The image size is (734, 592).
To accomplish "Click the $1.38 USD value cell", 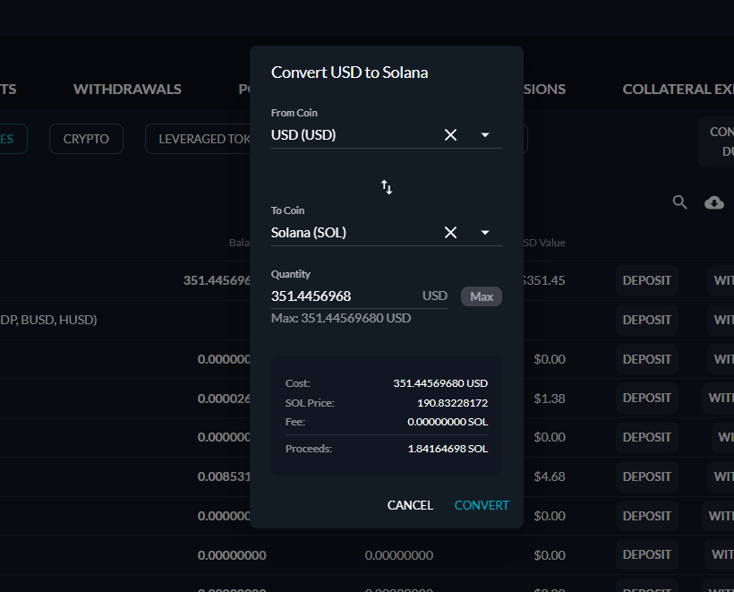I will 550,399.
